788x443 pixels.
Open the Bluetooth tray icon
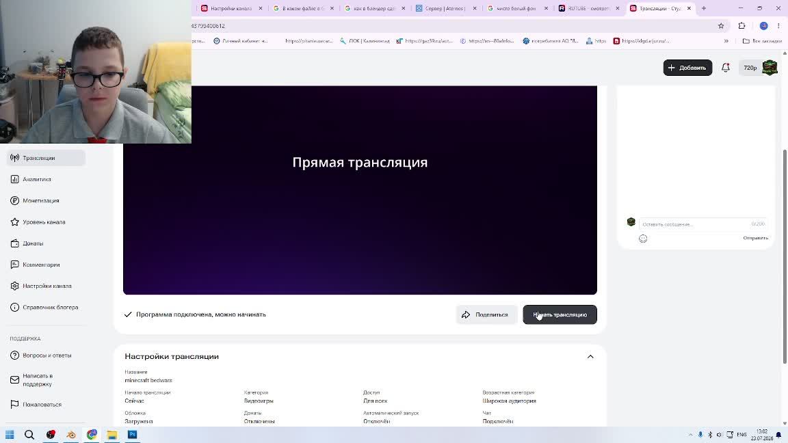click(710, 435)
